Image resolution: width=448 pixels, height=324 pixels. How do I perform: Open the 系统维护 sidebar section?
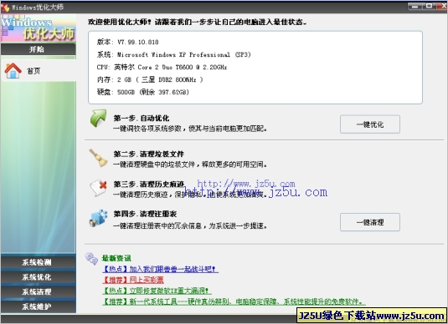coord(39,306)
